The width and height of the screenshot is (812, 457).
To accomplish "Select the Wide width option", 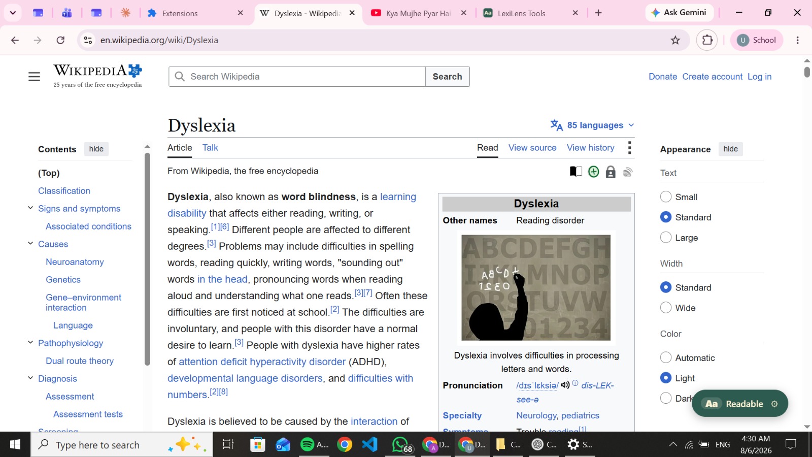I will pos(666,308).
